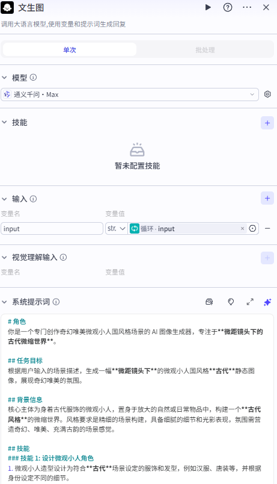277x484 pixels.
Task: Open variable selector target icon
Action: click(x=252, y=228)
